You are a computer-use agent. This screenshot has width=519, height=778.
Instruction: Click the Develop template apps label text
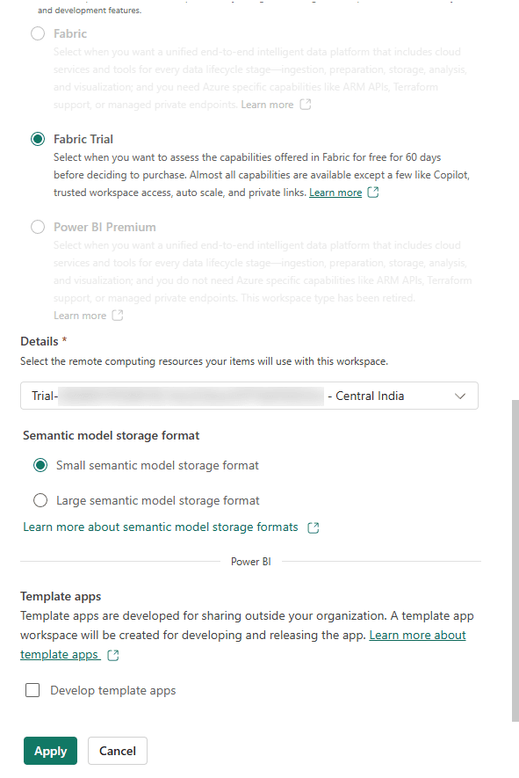click(x=113, y=691)
